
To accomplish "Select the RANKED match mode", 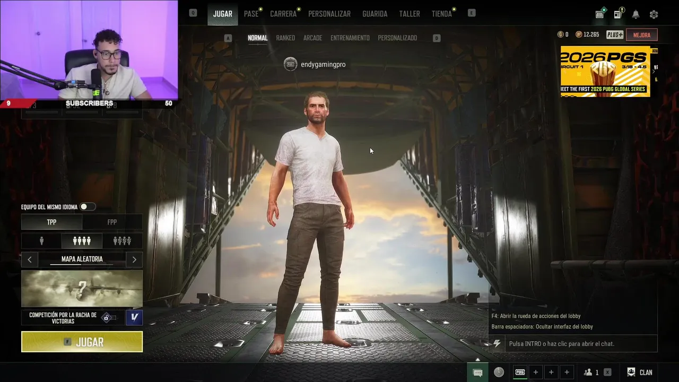I will point(285,38).
